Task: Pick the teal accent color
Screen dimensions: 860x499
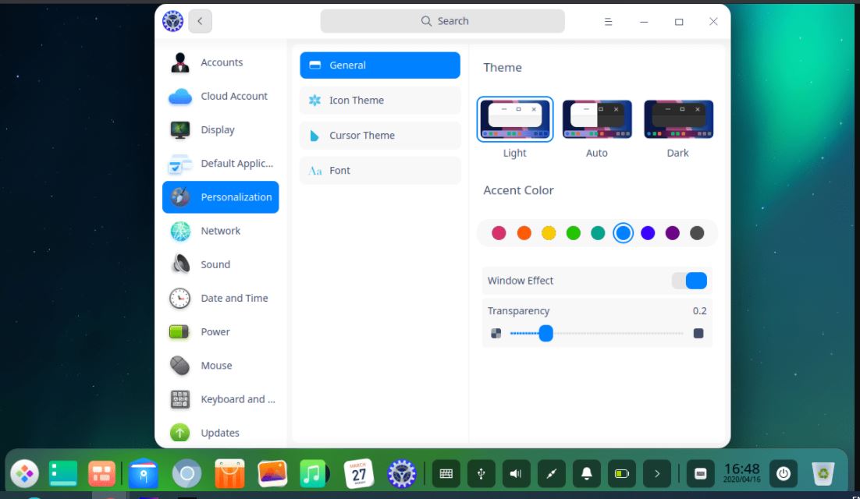Action: [598, 233]
